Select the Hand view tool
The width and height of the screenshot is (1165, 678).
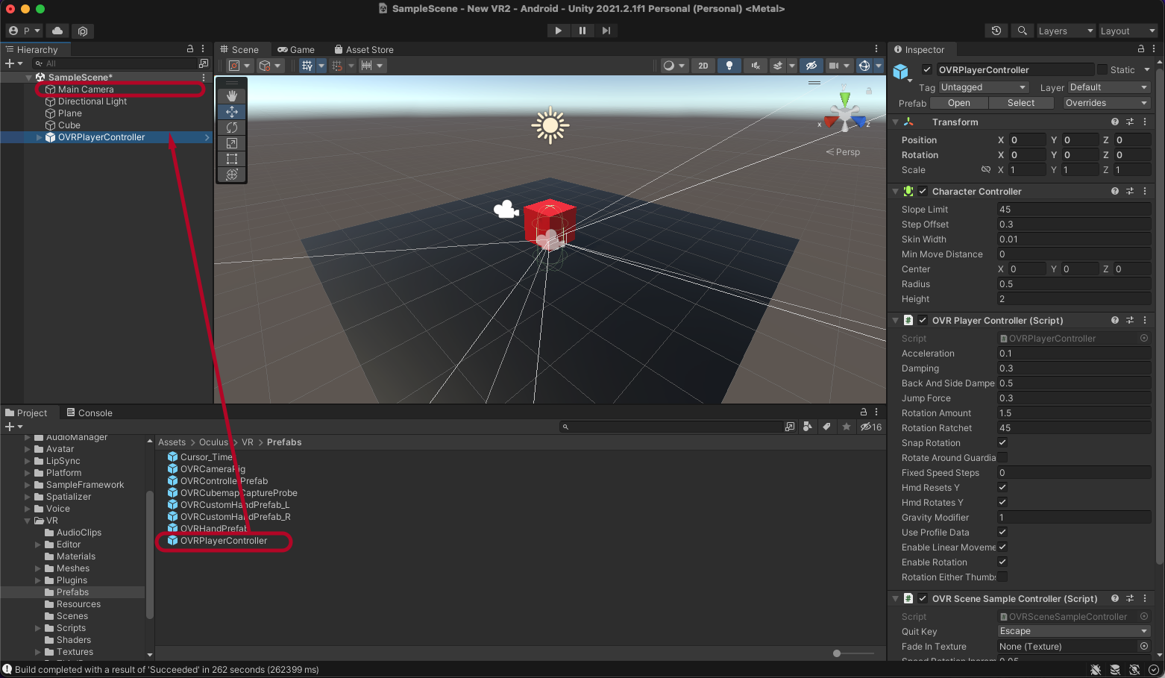pyautogui.click(x=232, y=95)
